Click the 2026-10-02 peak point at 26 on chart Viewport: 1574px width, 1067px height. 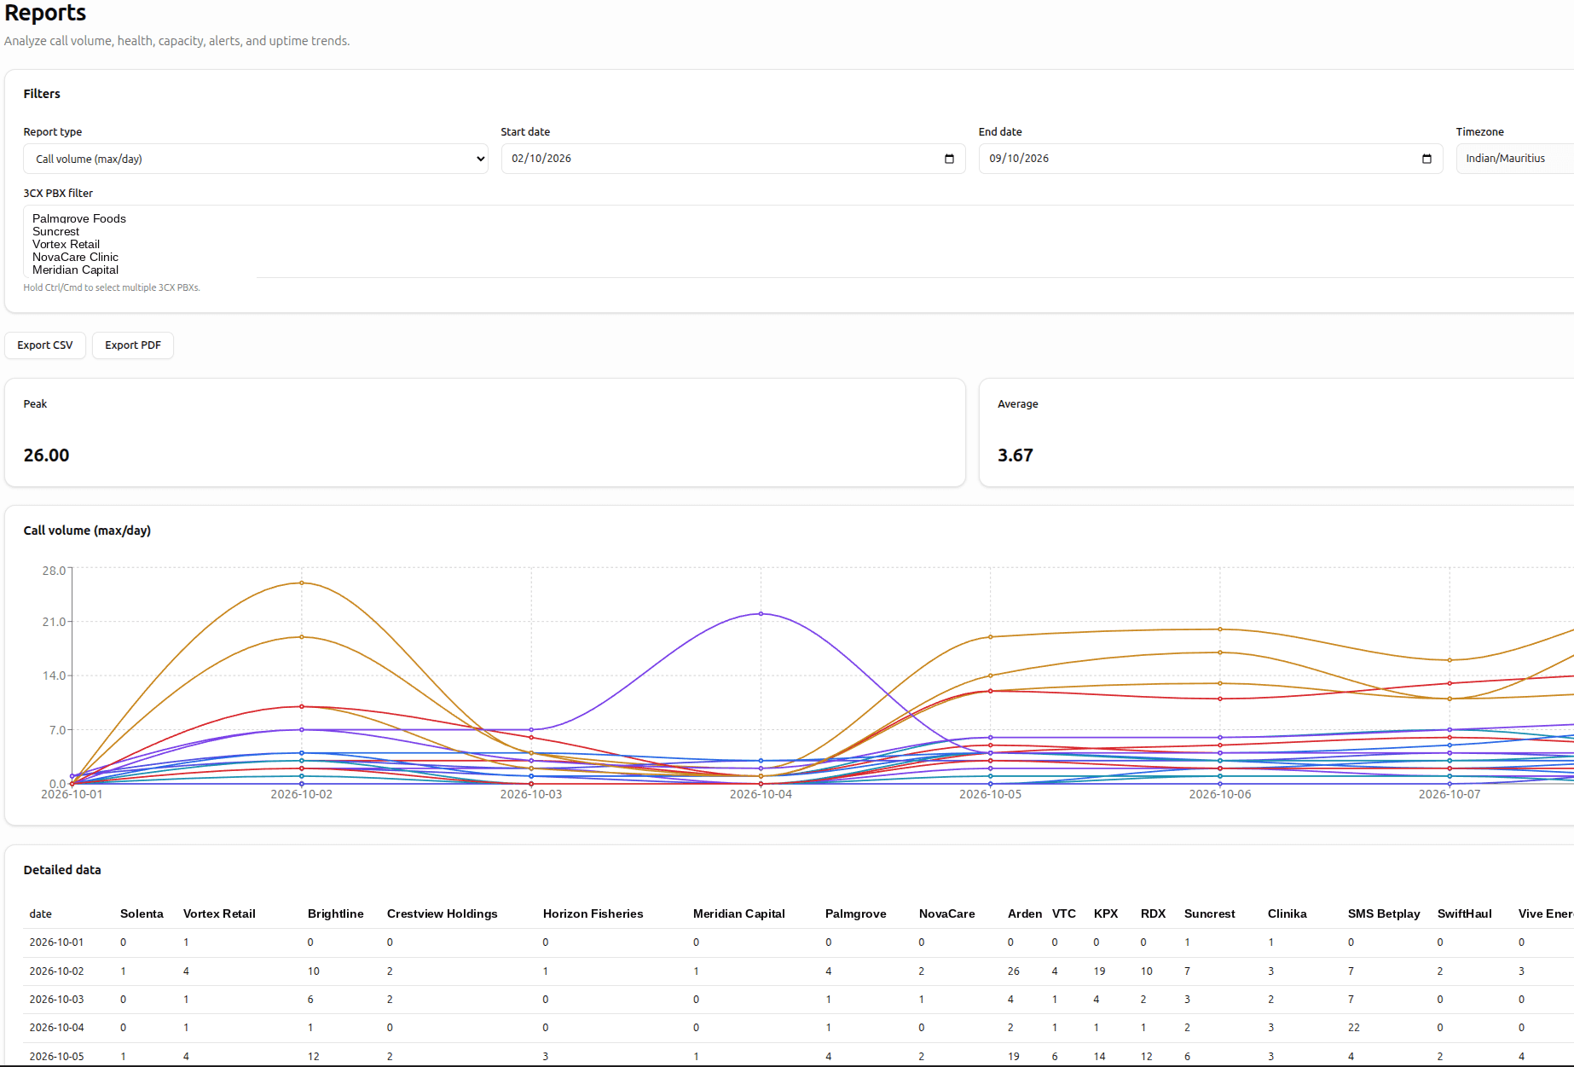tap(302, 583)
